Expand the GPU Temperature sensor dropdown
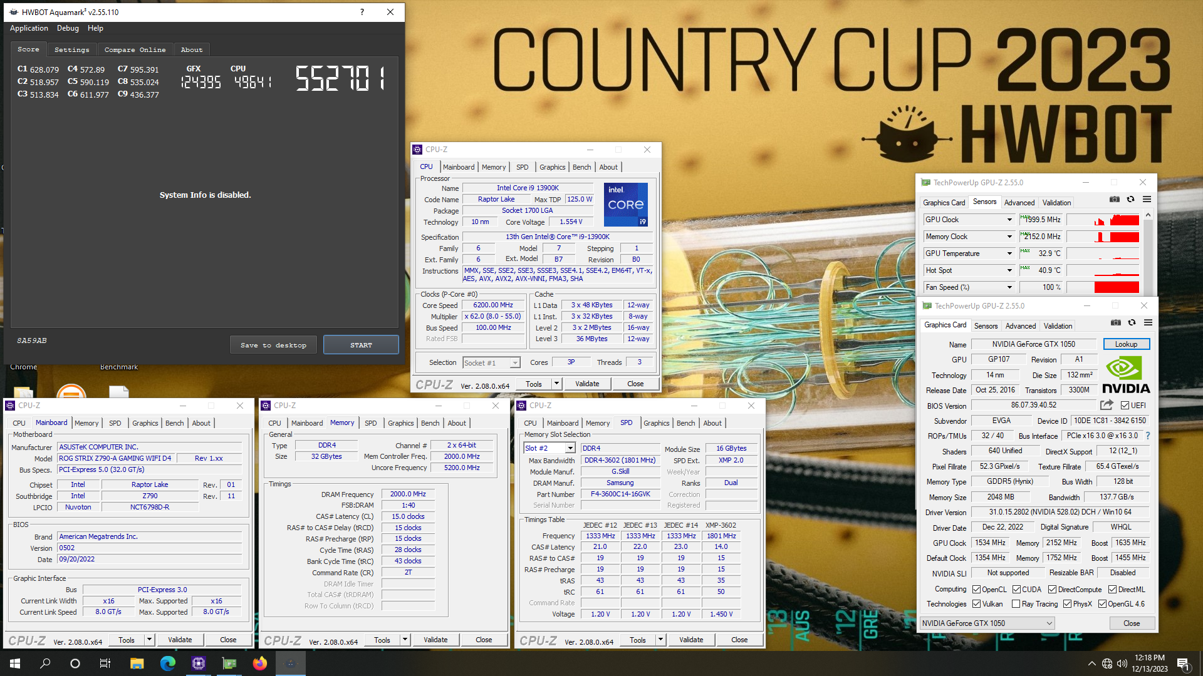1203x676 pixels. tap(1009, 253)
